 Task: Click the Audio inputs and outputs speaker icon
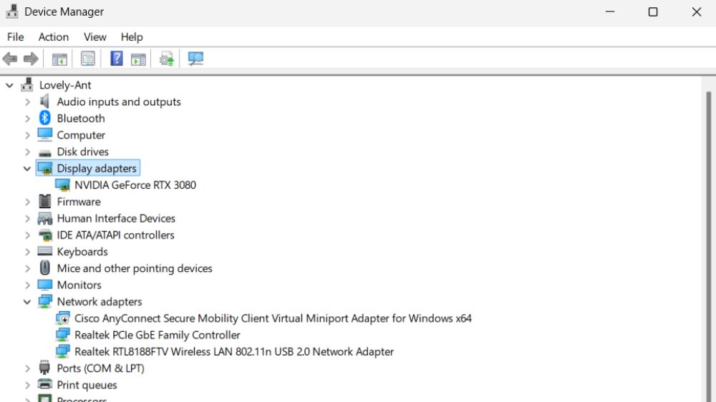[44, 102]
